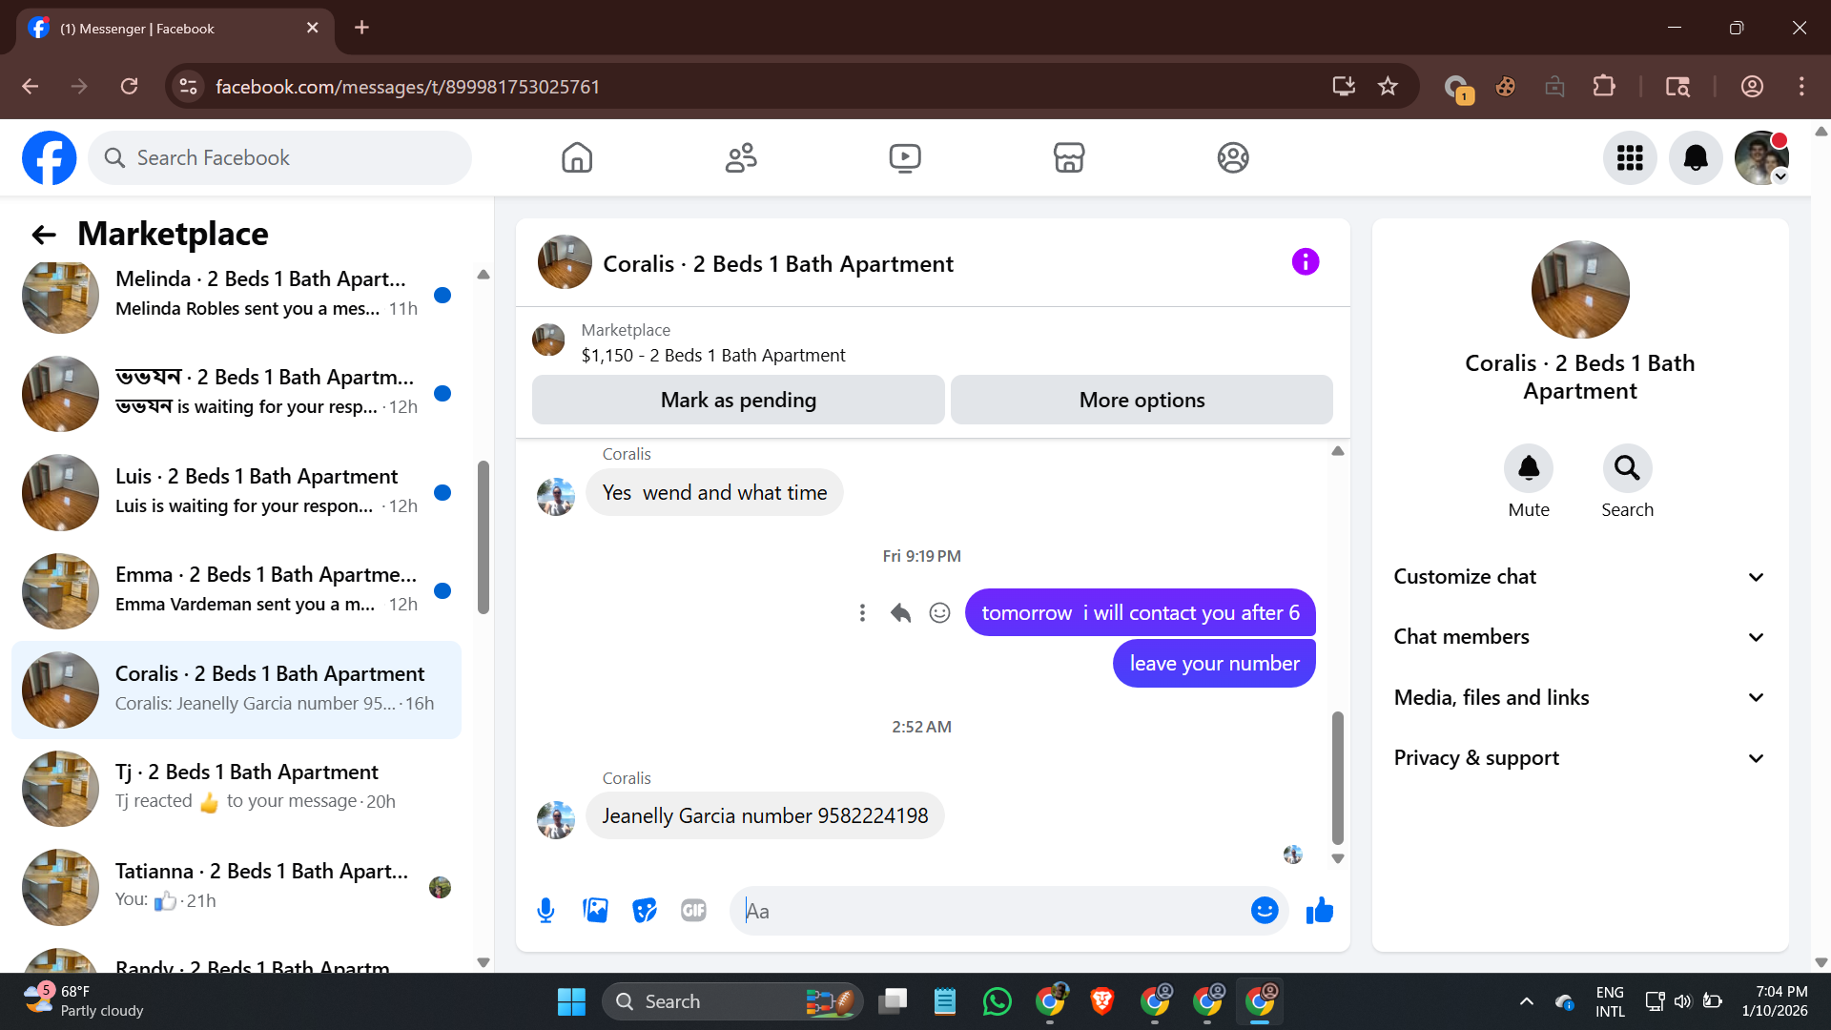Click More options button
1831x1030 pixels.
(x=1142, y=401)
